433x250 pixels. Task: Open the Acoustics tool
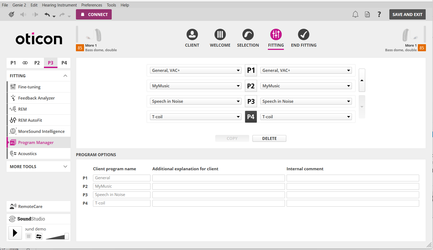click(39, 153)
